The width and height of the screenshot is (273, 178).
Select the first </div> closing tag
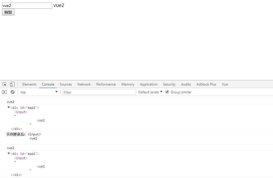point(17,129)
